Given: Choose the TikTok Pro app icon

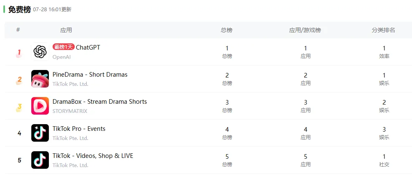Looking at the screenshot, I should [40, 133].
